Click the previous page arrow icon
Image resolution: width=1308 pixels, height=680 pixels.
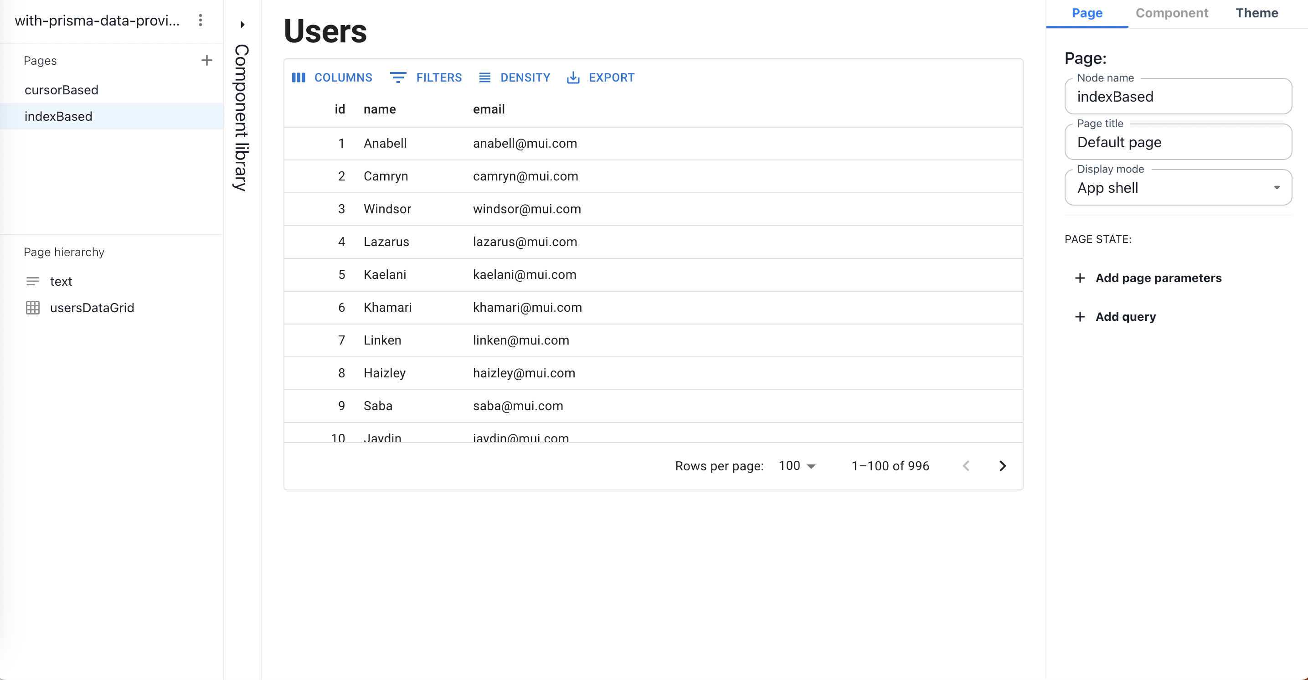pyautogui.click(x=965, y=466)
